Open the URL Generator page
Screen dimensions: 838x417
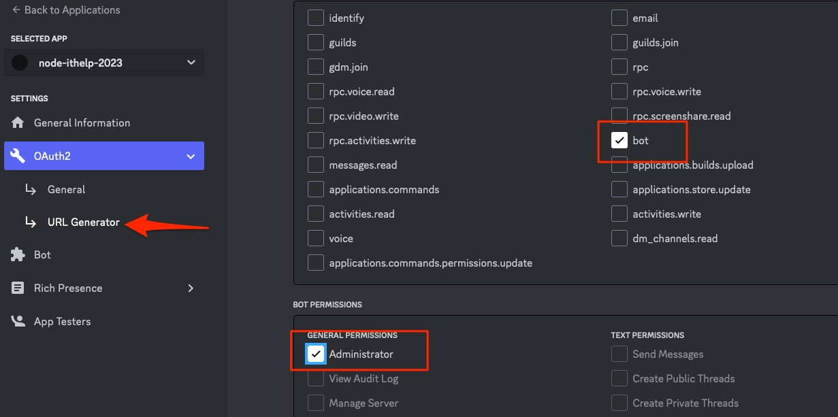point(83,222)
